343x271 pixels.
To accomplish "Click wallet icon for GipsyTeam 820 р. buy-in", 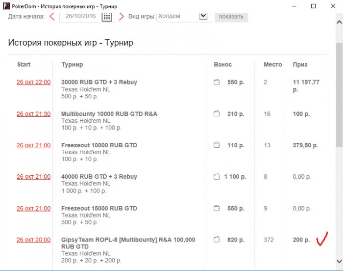I will pos(217,240).
